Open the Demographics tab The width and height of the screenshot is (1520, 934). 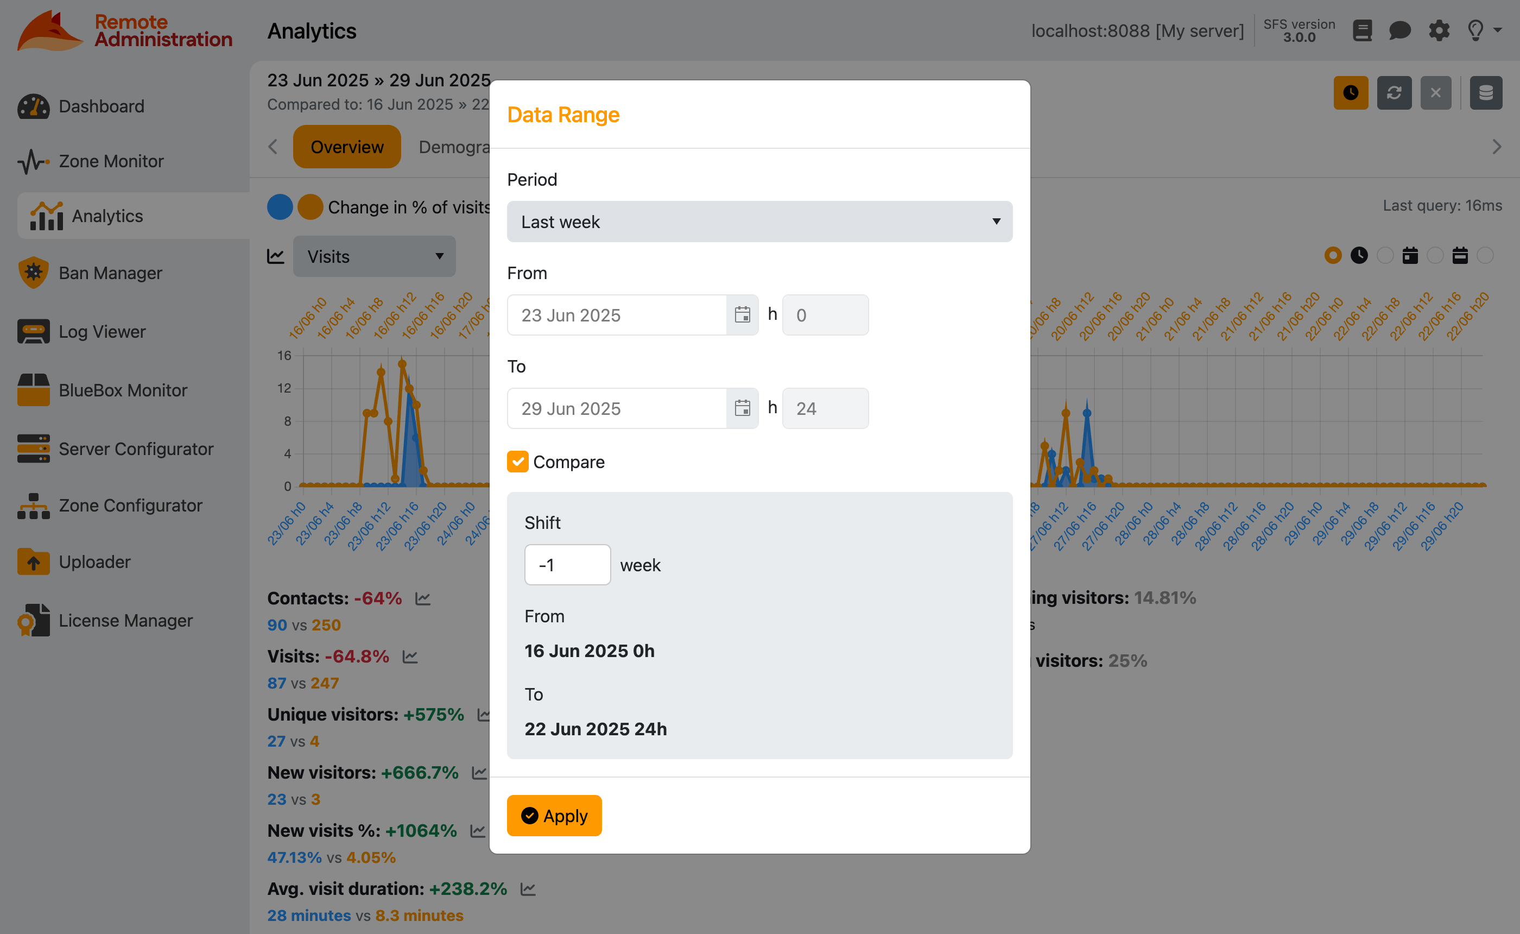tap(455, 147)
